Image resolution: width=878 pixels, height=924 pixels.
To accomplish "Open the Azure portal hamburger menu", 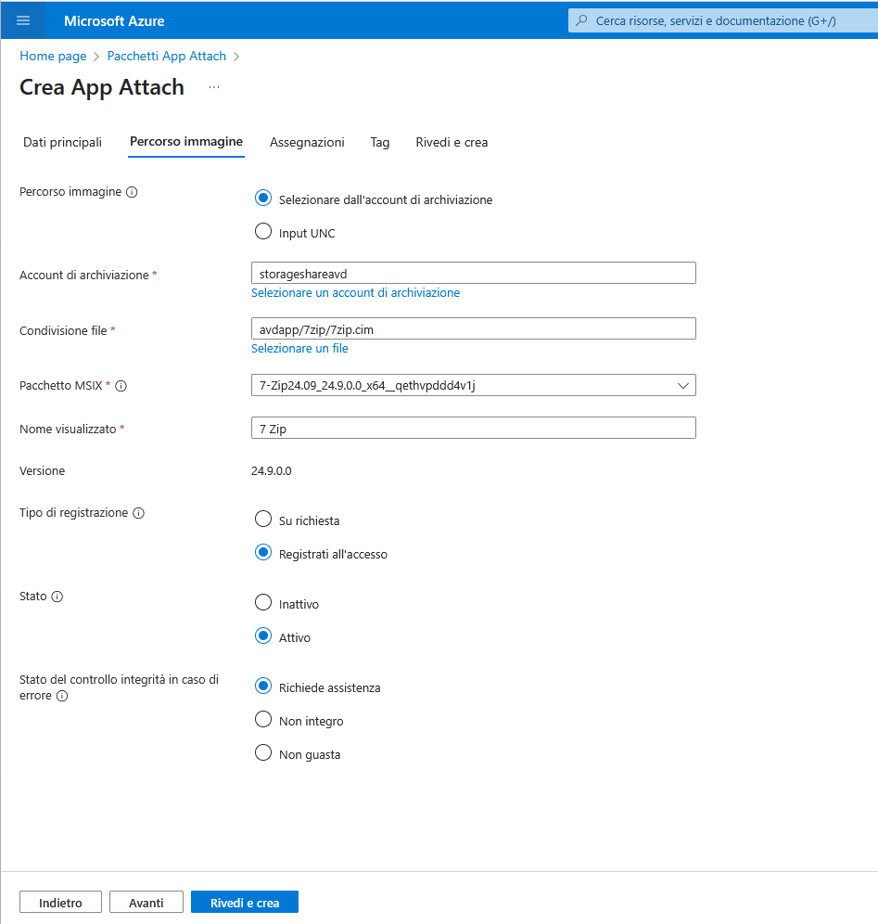I will point(23,20).
